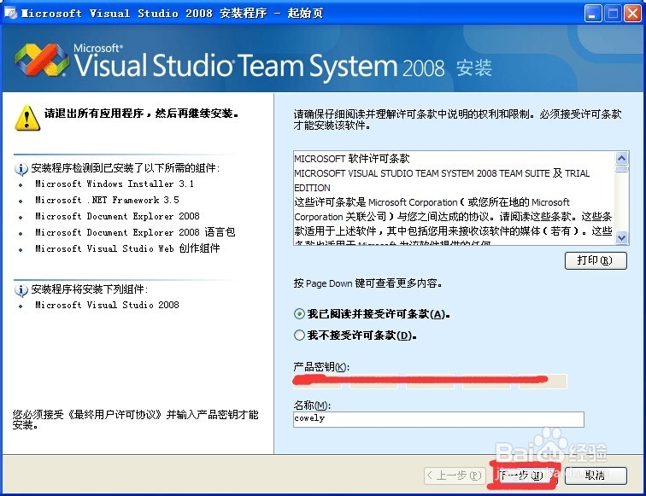
Task: Click the 您必须接受《最终用户许可协议》 notice text
Action: [136, 419]
